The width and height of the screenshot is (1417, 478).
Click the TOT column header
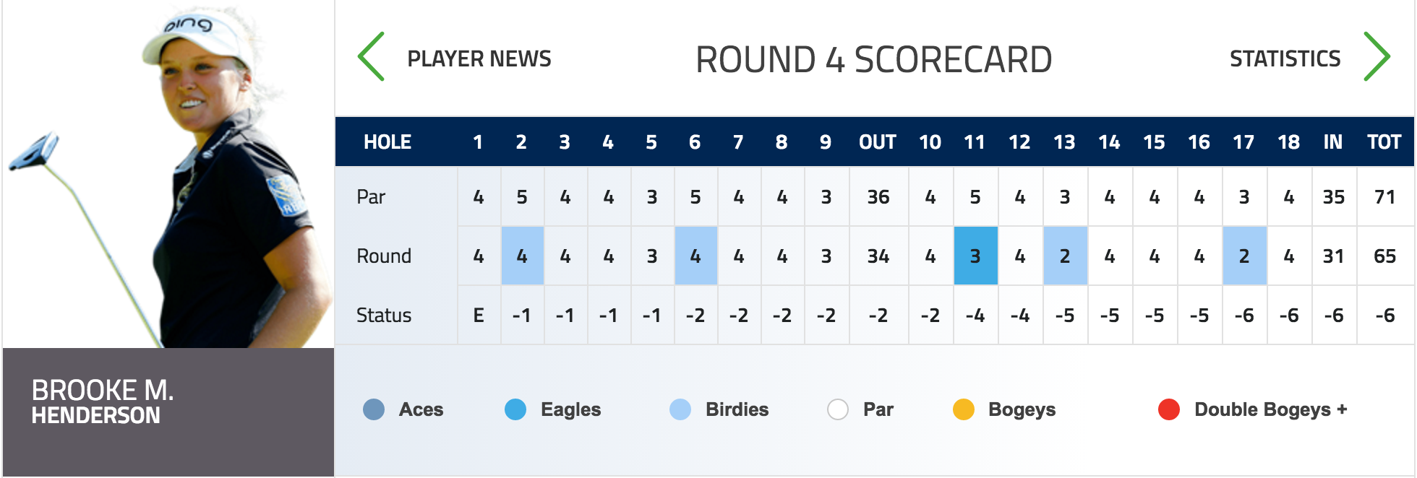point(1384,142)
